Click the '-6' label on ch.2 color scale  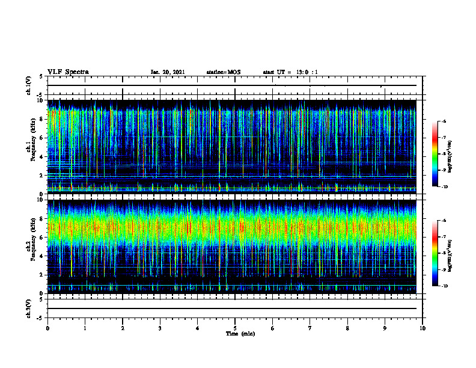pyautogui.click(x=444, y=221)
